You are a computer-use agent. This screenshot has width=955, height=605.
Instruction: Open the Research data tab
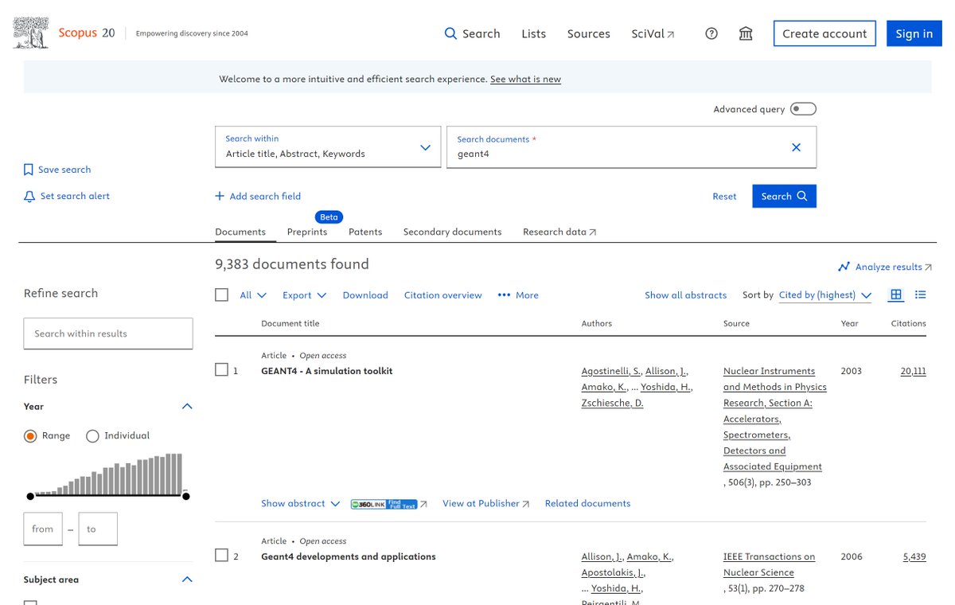click(559, 232)
